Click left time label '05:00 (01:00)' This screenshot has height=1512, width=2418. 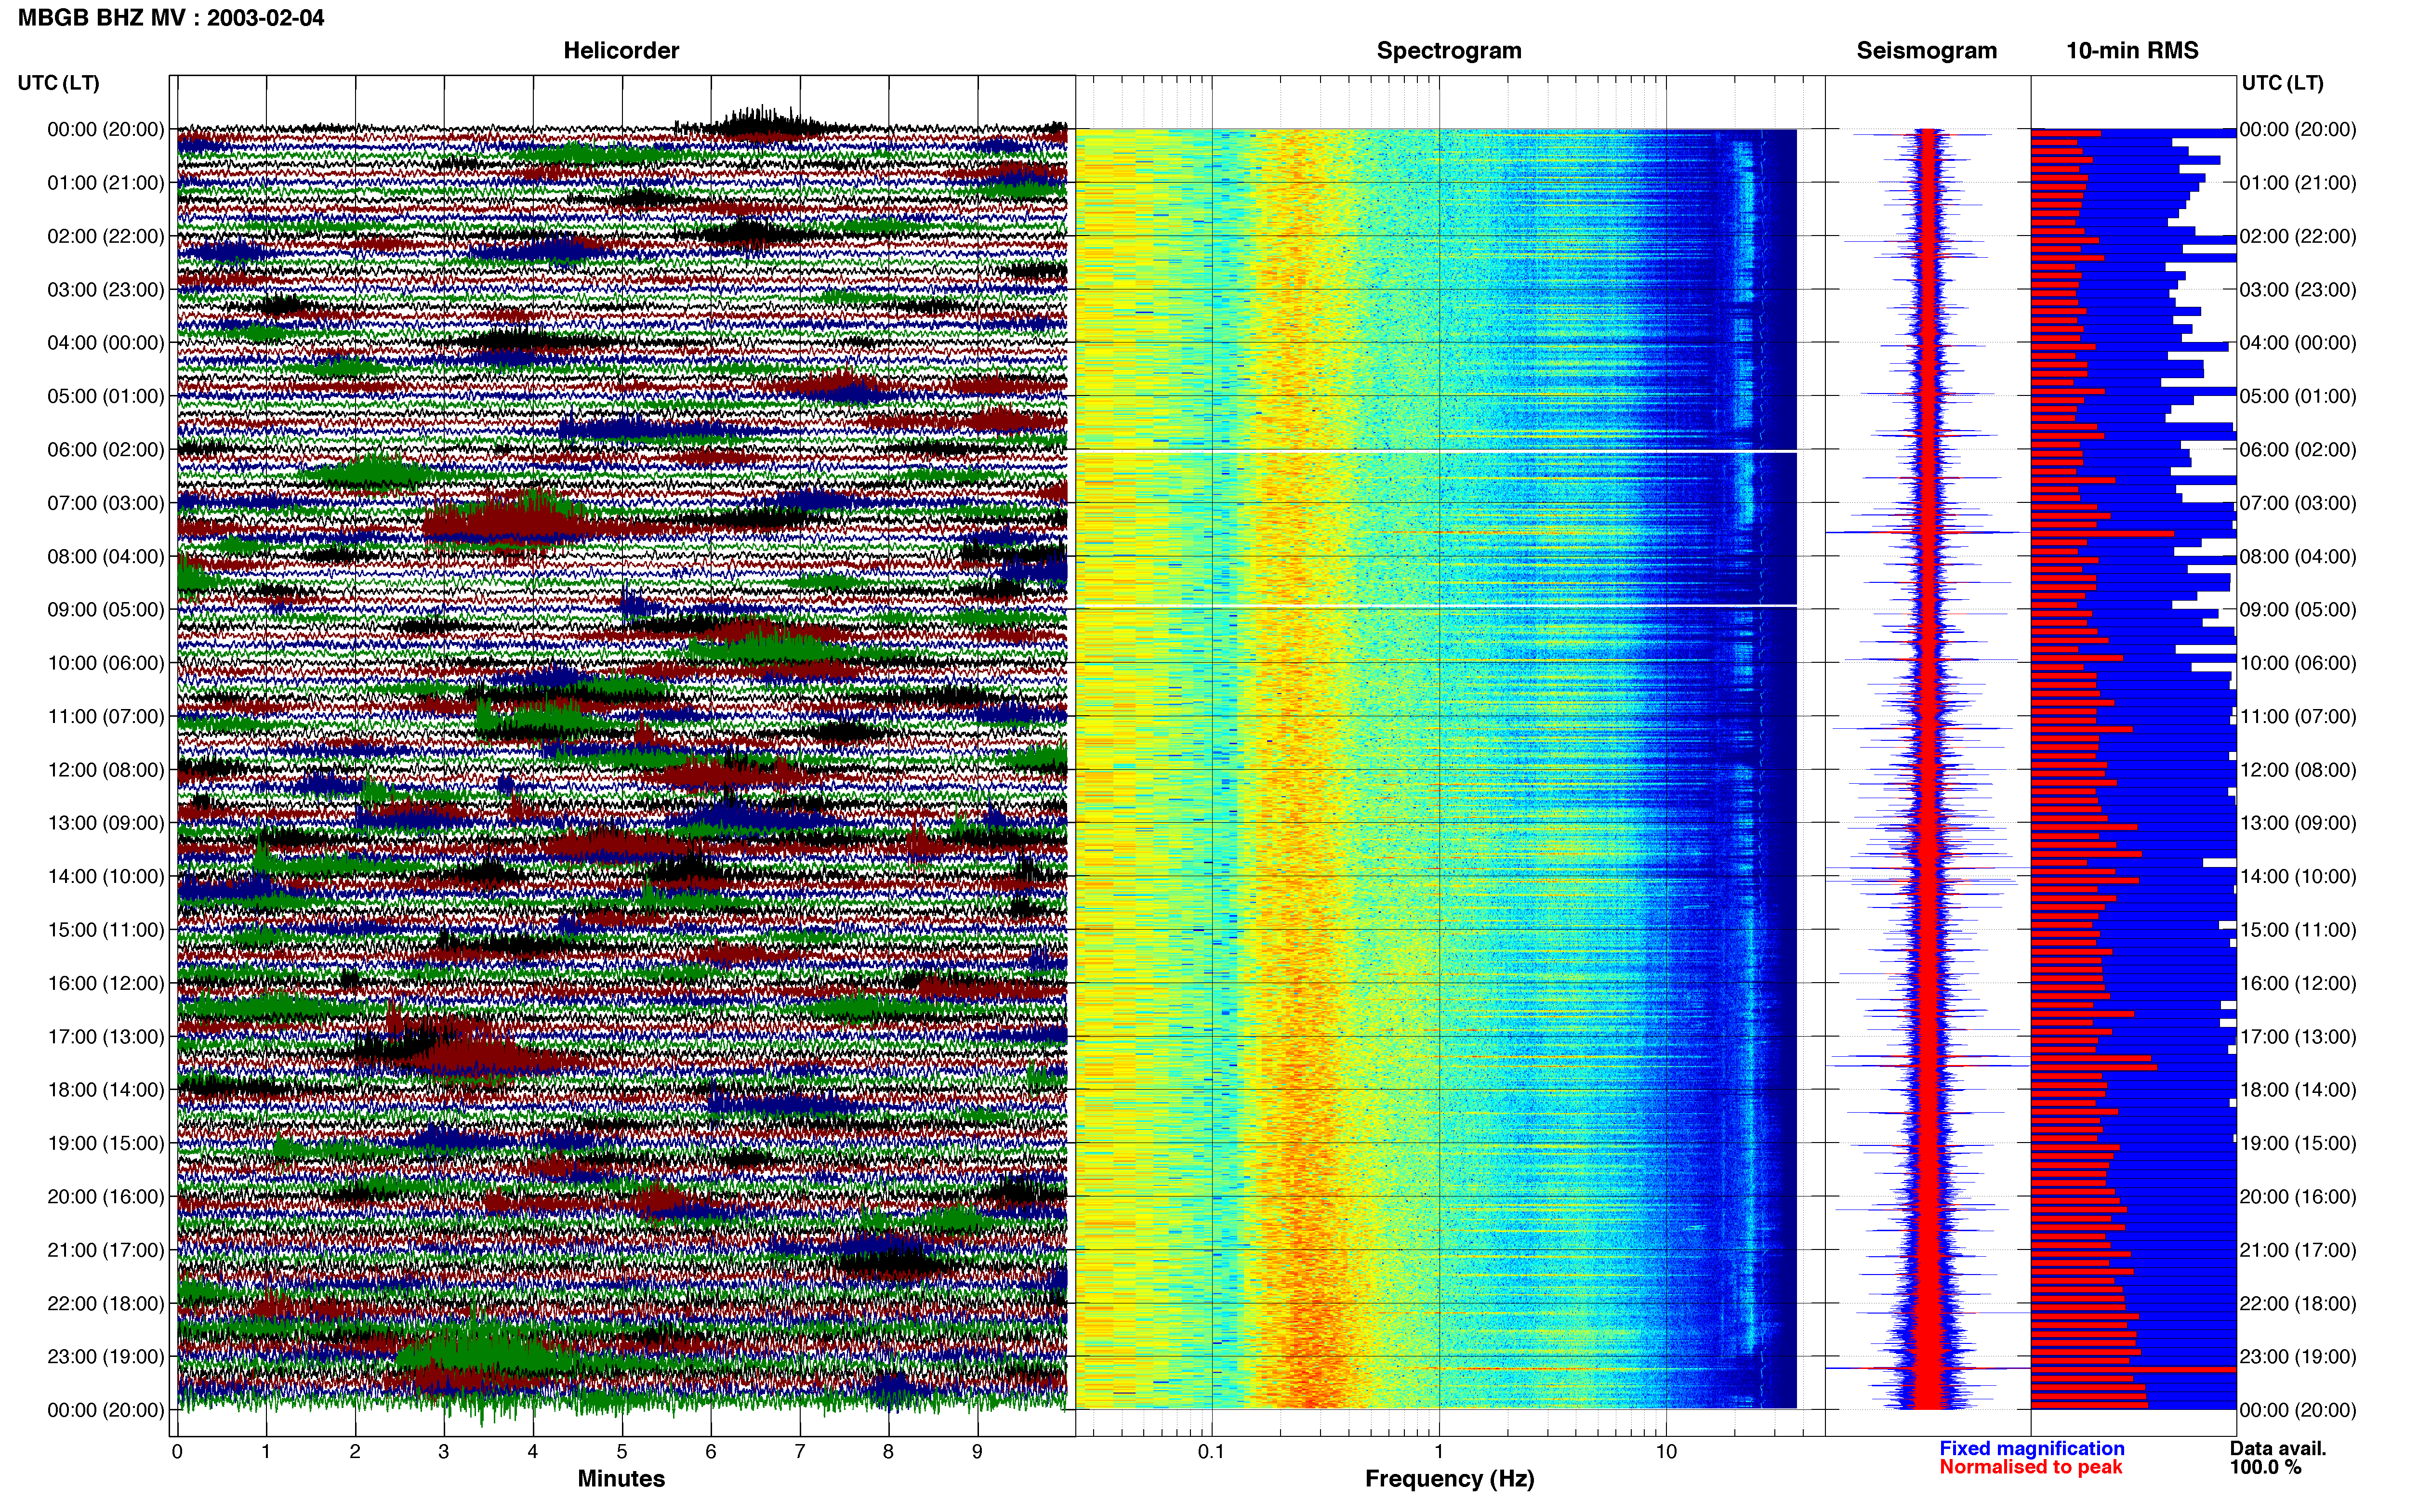click(105, 396)
